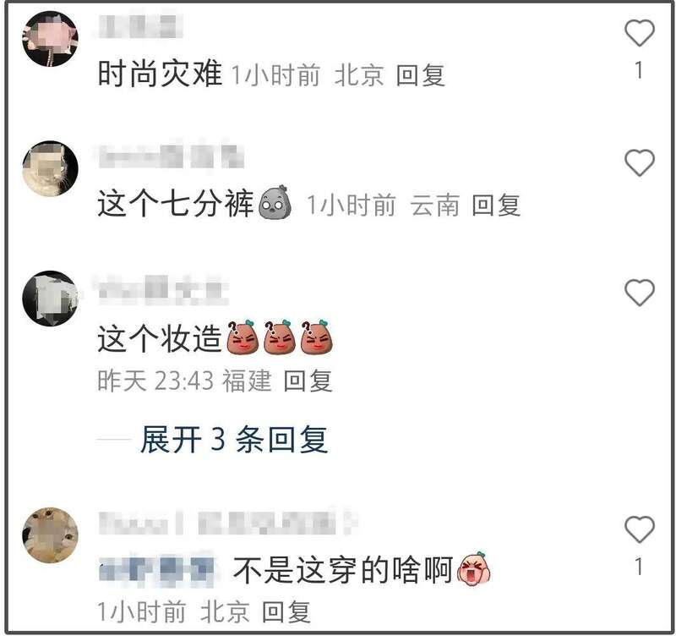The width and height of the screenshot is (676, 636).
Task: Reply to the 这个七分裤 comment
Action: pyautogui.click(x=496, y=205)
